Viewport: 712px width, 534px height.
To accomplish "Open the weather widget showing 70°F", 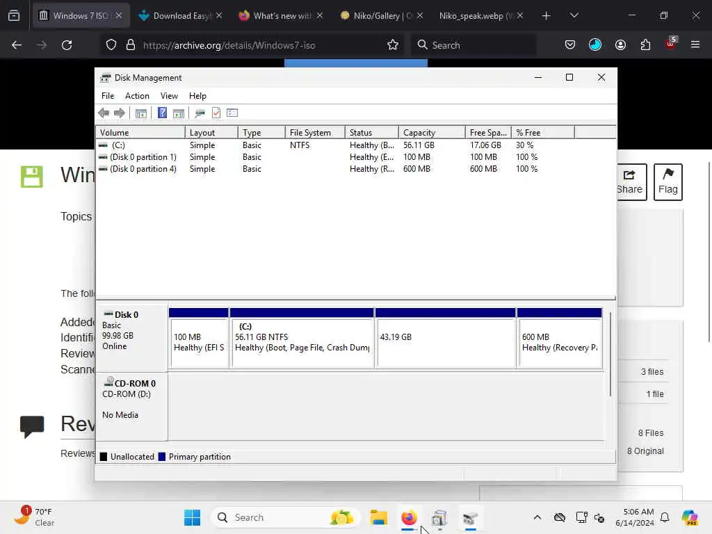I will pyautogui.click(x=35, y=517).
